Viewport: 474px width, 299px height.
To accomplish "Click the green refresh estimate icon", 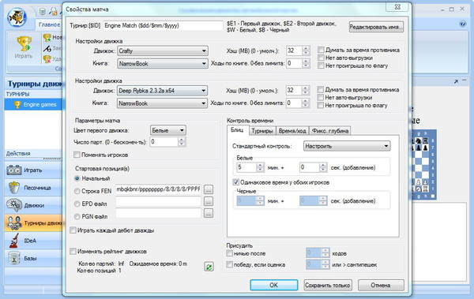I will click(x=209, y=267).
